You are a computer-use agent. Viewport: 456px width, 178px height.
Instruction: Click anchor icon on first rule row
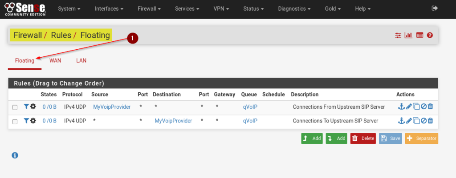click(x=401, y=107)
